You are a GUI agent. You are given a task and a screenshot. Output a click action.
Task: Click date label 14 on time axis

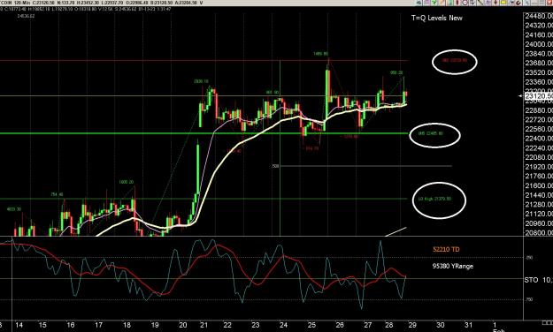(x=19, y=325)
